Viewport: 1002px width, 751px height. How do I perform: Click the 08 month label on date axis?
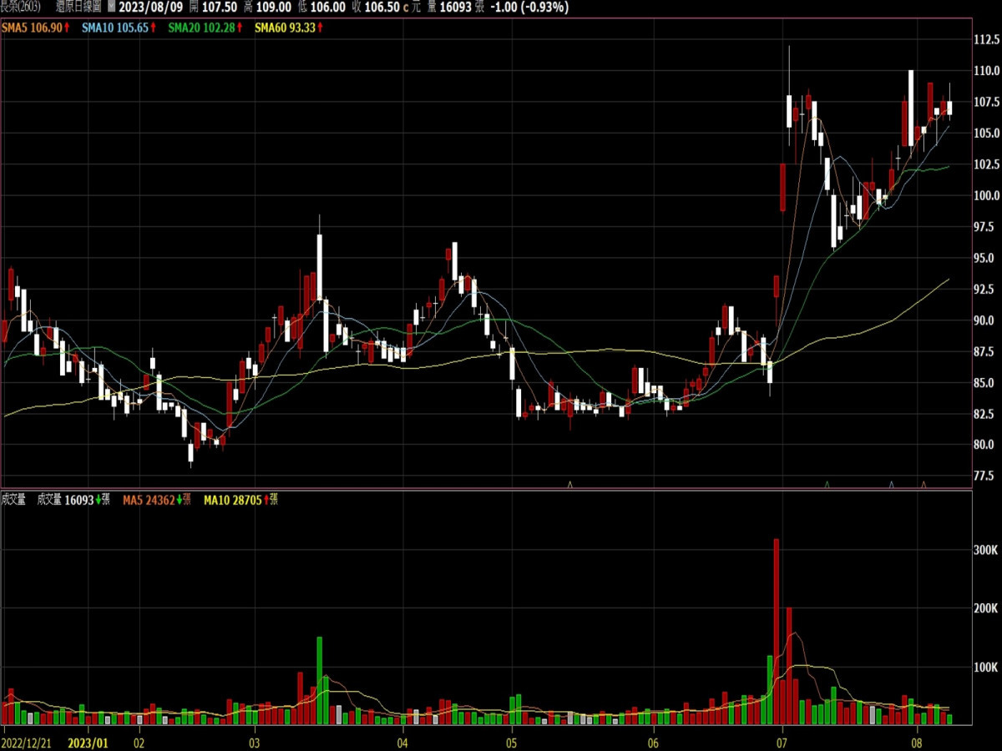916,742
